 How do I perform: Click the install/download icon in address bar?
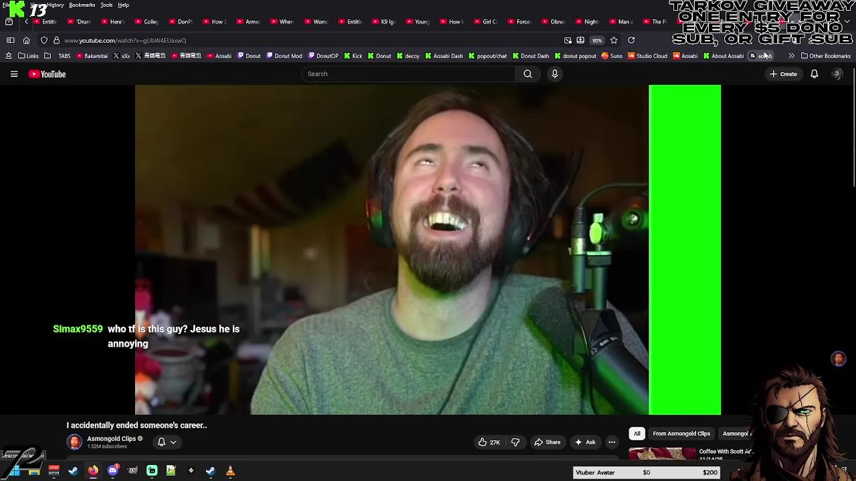pyautogui.click(x=580, y=40)
